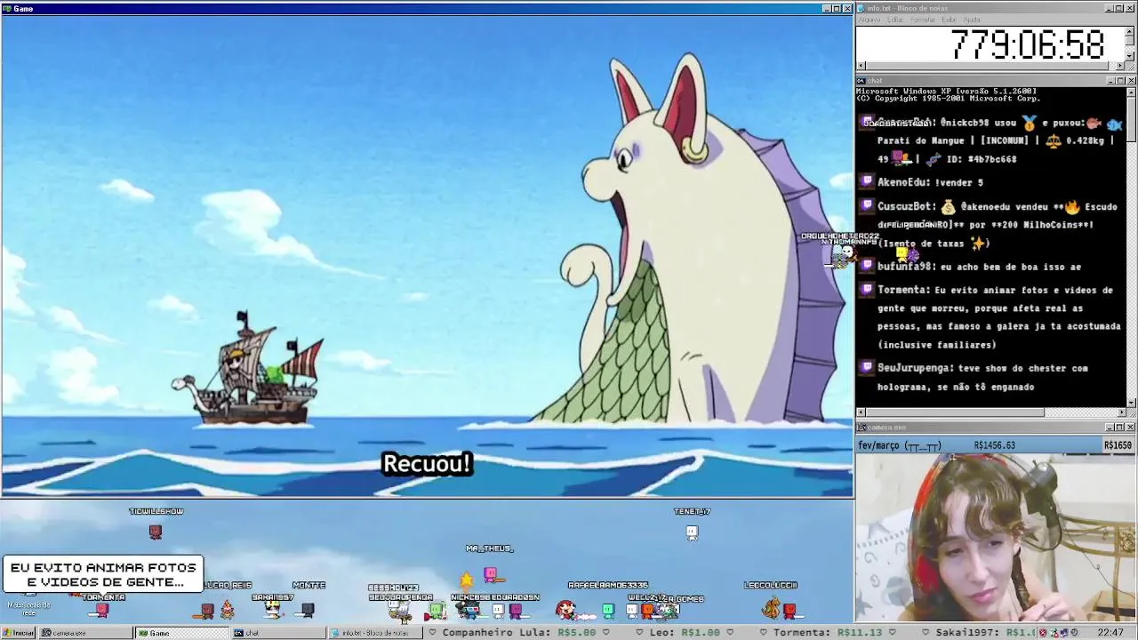Click the Companheiro Lula: R$5.00 ticker entry

click(519, 633)
